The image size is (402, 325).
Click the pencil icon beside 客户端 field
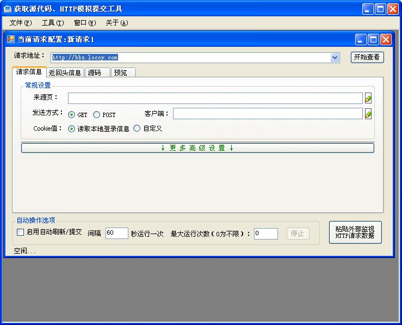[368, 114]
